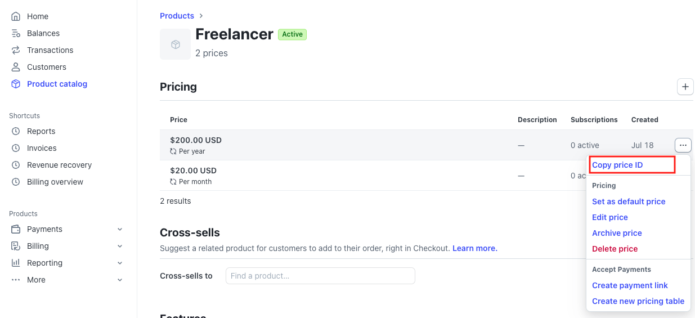Open Reports shortcut clock icon
Image resolution: width=695 pixels, height=318 pixels.
coord(16,131)
